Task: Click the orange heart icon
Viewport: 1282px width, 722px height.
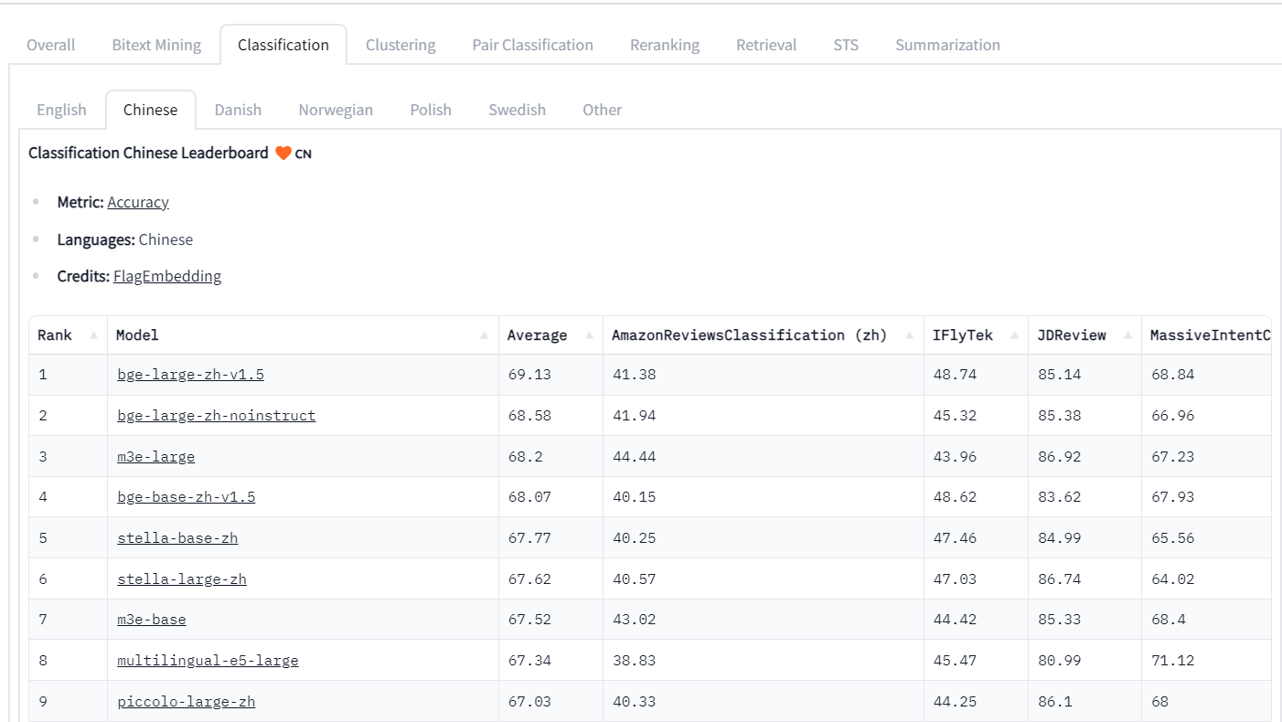Action: (283, 154)
